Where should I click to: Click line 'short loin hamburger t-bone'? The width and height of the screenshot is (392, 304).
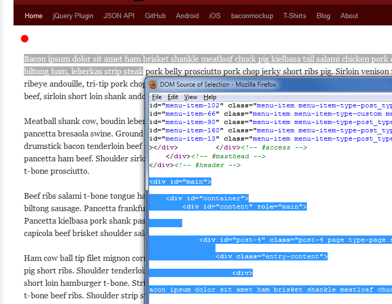(x=85, y=283)
